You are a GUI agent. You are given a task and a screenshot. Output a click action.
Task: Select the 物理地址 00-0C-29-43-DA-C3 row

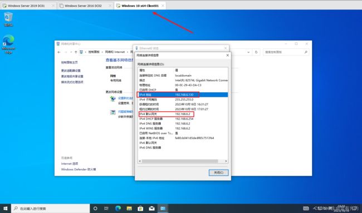click(183, 85)
